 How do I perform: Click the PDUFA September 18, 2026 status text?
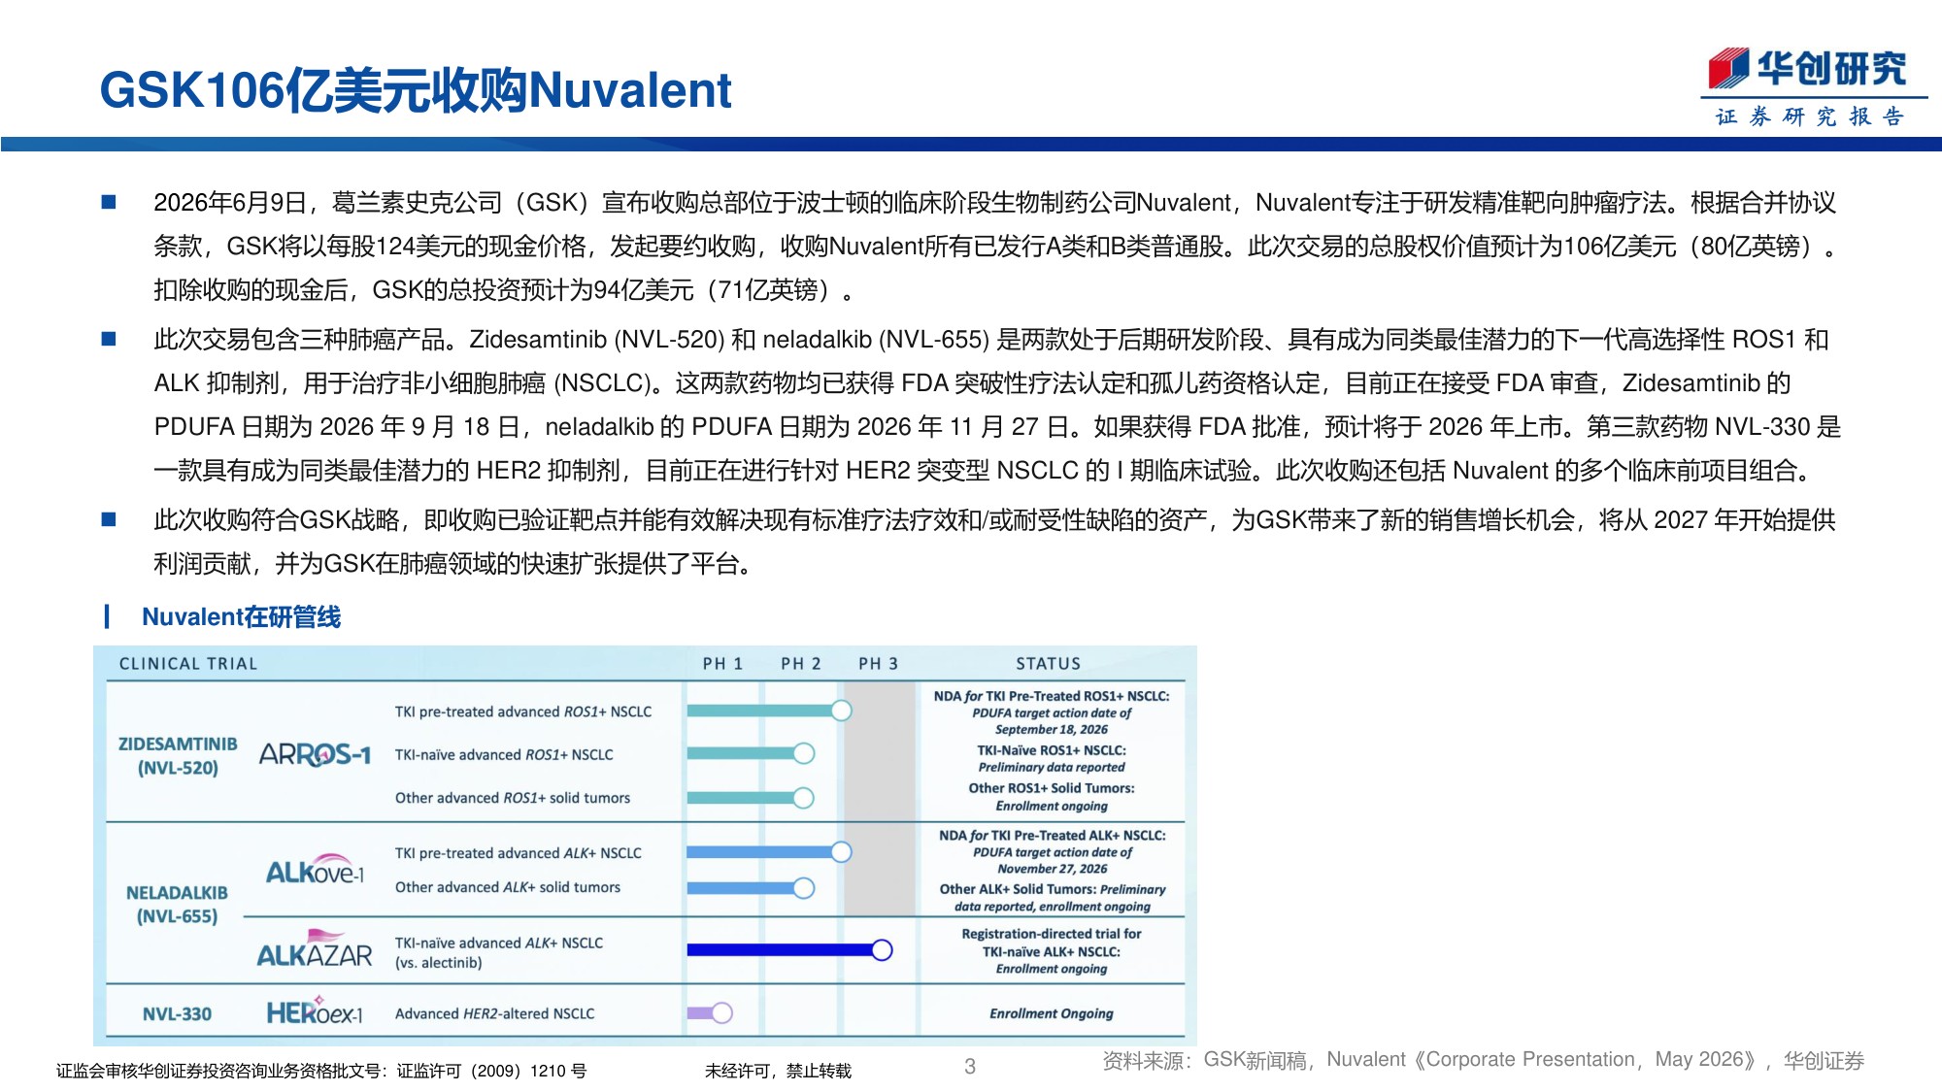1052,712
